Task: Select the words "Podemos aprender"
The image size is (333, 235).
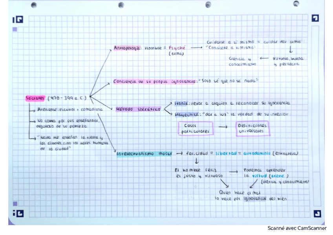Action: coord(265,170)
